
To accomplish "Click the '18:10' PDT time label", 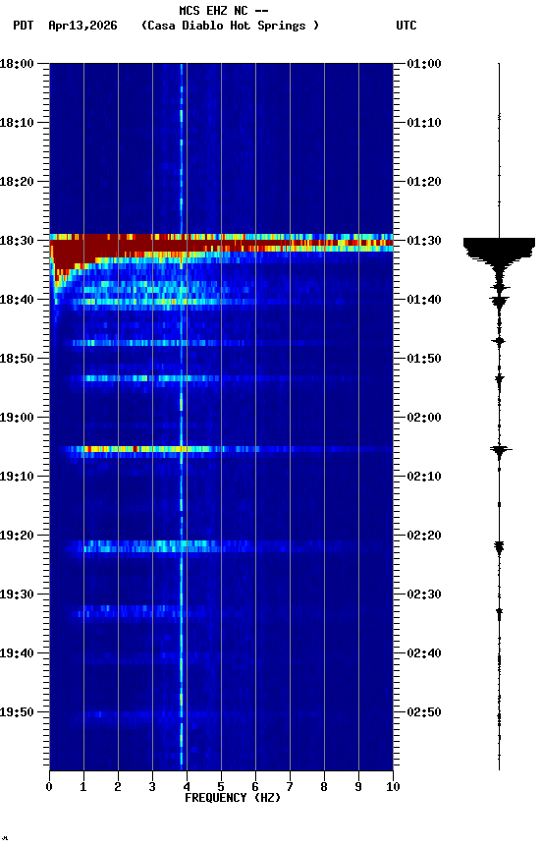I will pos(17,123).
